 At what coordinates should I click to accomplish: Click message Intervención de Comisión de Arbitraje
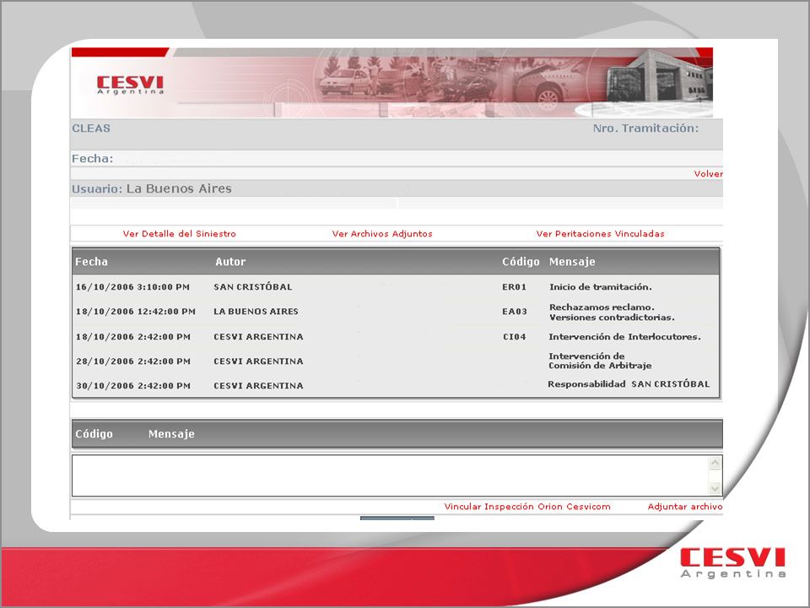pos(600,361)
